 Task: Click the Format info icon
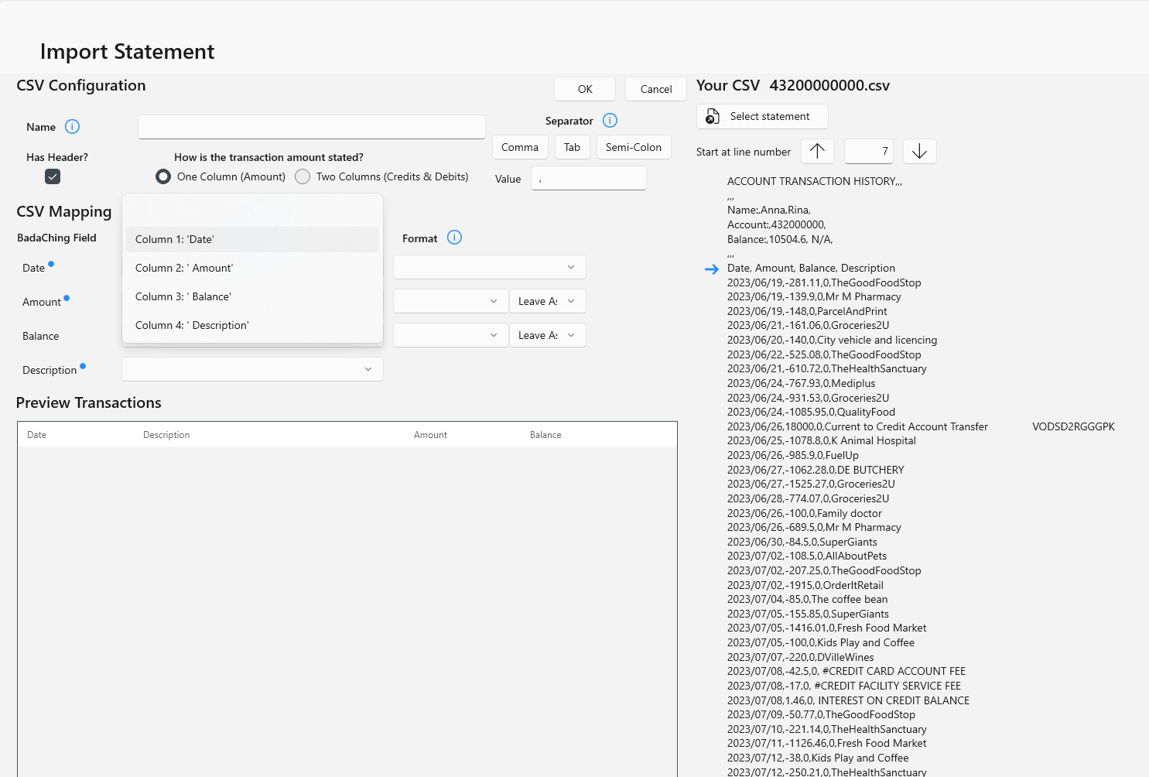(x=454, y=238)
